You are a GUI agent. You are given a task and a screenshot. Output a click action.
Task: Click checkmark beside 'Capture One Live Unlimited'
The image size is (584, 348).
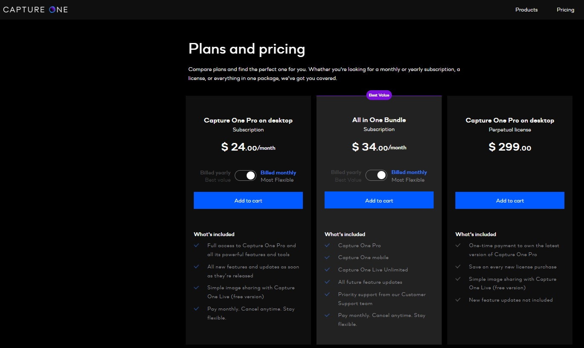click(327, 270)
